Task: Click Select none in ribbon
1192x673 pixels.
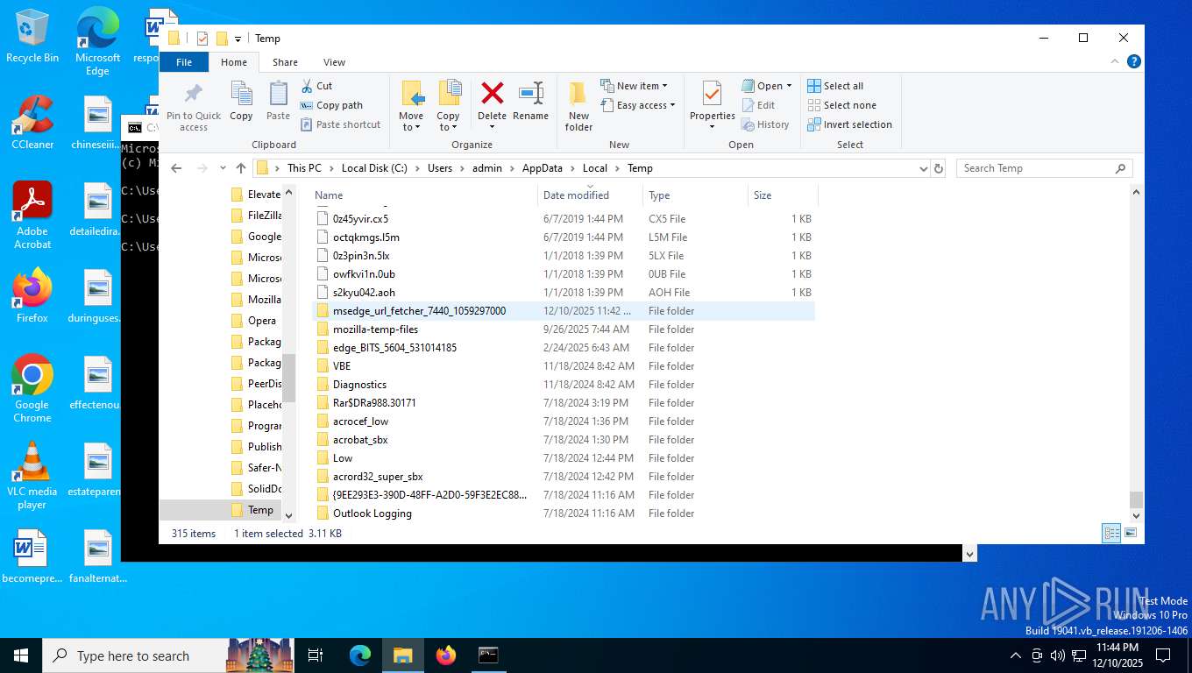Action: pyautogui.click(x=841, y=105)
